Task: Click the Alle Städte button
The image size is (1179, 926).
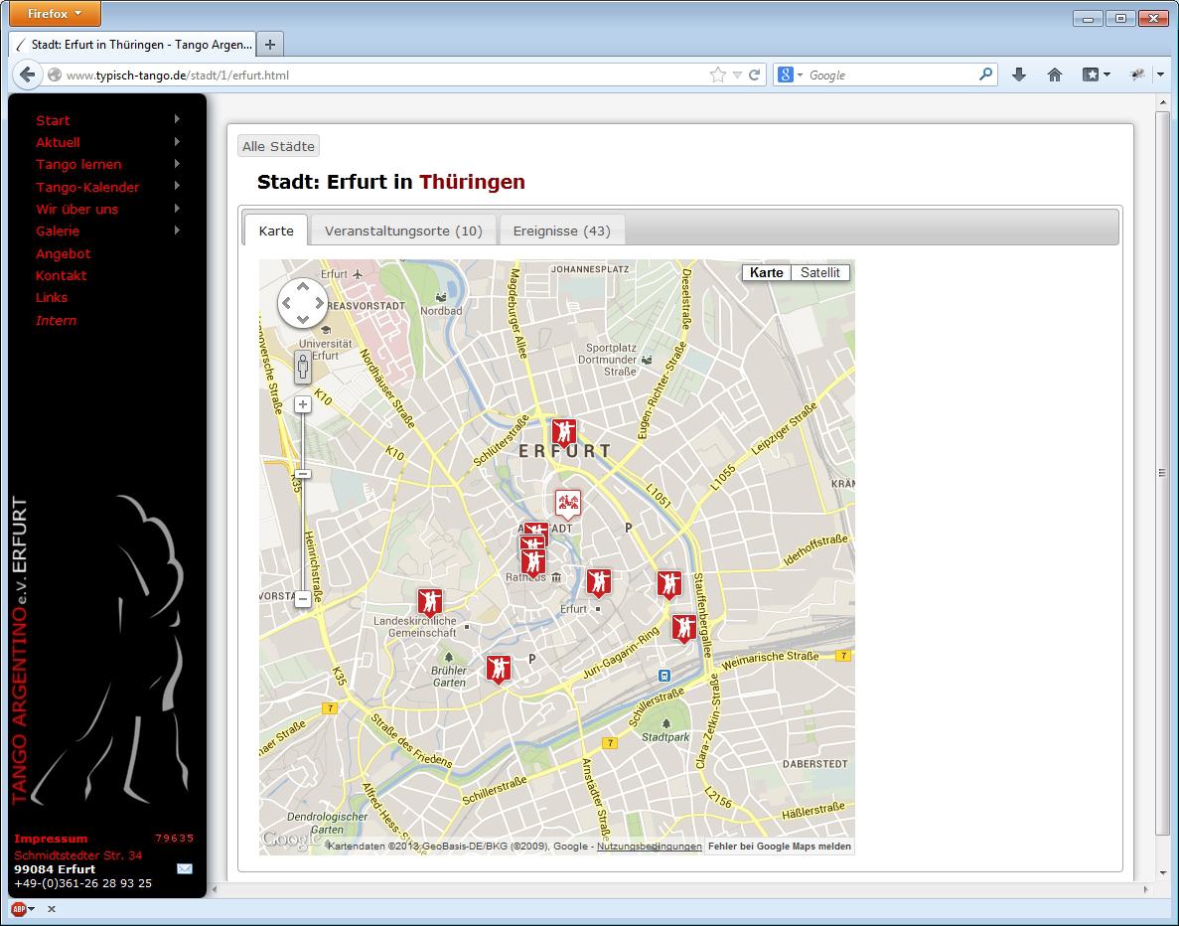Action: tap(278, 146)
